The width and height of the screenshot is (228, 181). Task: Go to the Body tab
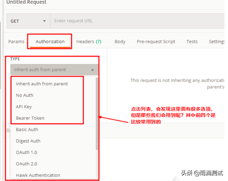point(120,42)
